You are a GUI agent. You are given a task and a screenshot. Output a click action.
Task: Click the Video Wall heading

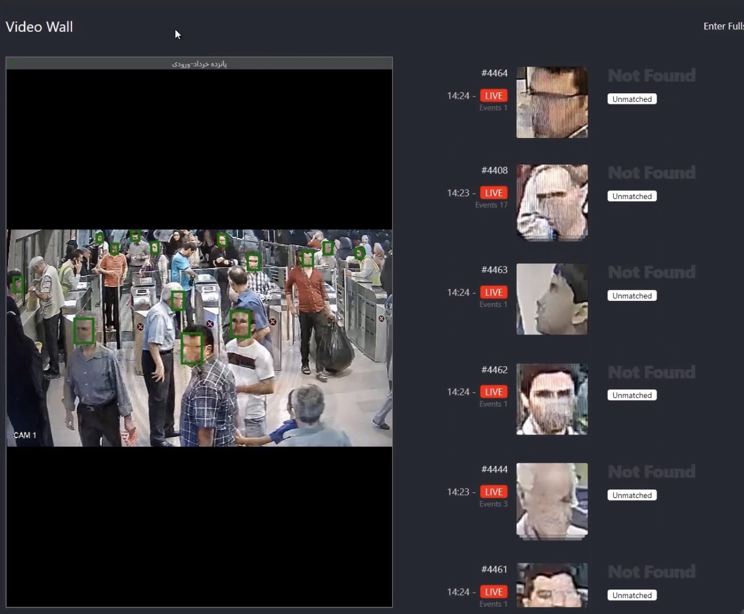point(39,27)
